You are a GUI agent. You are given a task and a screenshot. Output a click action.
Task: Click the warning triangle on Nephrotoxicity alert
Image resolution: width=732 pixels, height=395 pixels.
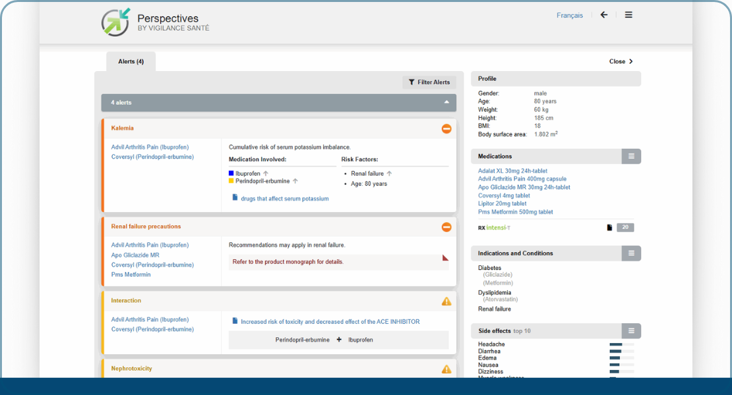pyautogui.click(x=446, y=369)
